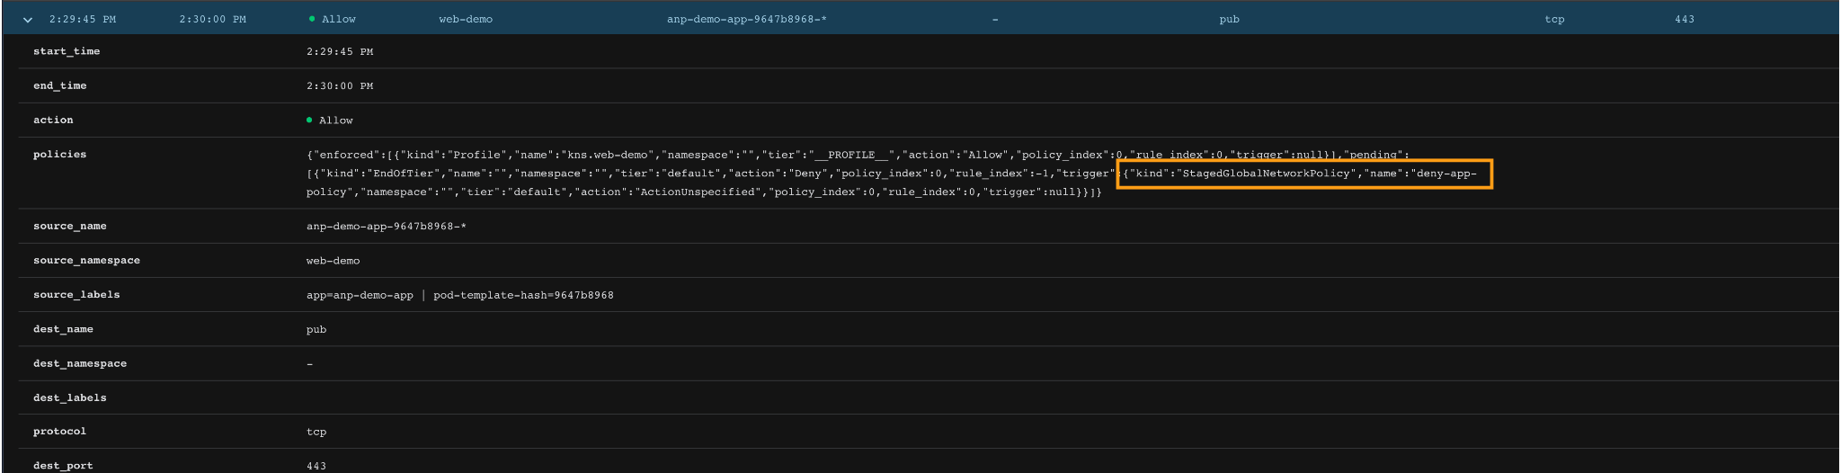Select the source_name value anp-demo-app-9647b8968-*
Viewport: 1841px width, 473px height.
[x=387, y=227]
